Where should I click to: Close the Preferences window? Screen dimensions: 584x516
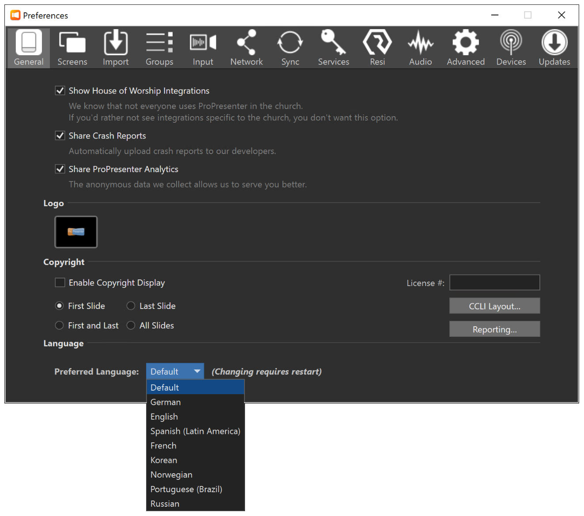pos(561,15)
